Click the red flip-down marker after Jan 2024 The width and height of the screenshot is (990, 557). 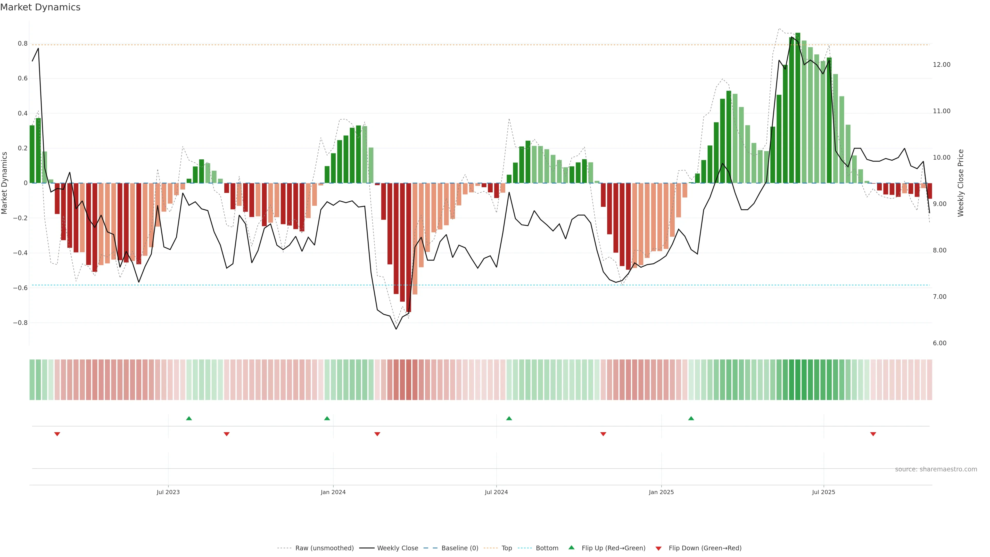[377, 434]
